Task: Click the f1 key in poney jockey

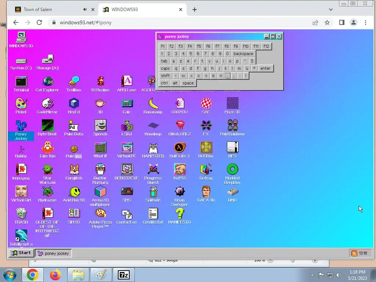Action: click(163, 46)
